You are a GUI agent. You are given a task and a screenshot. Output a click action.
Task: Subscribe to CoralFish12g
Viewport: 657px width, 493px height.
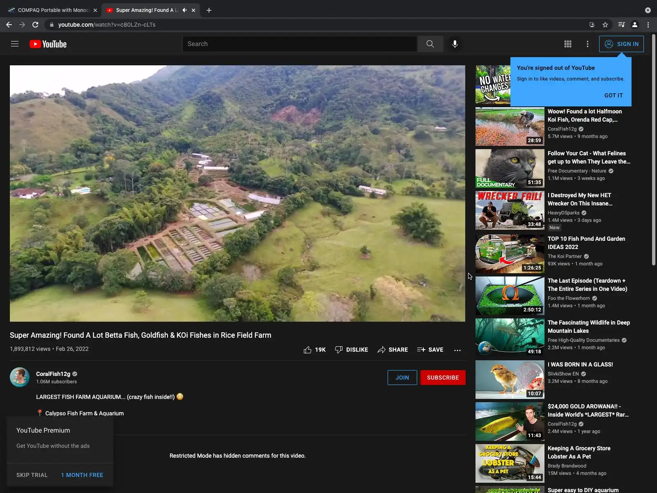point(443,378)
